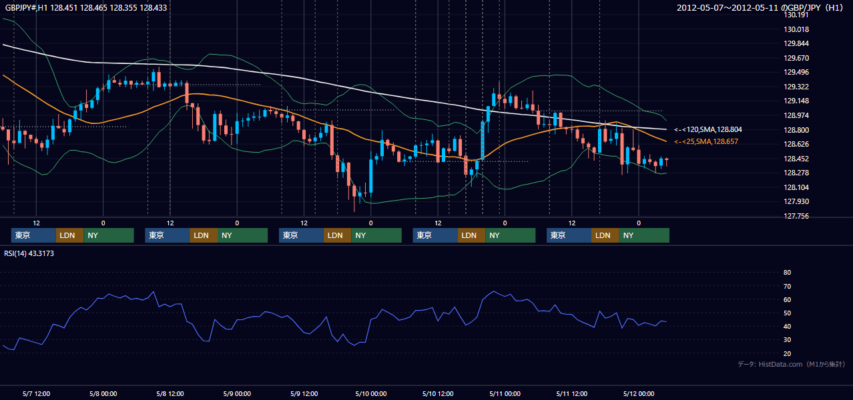
Task: Click the RSI(14) 43.3173 indicator label
Action: pos(29,253)
